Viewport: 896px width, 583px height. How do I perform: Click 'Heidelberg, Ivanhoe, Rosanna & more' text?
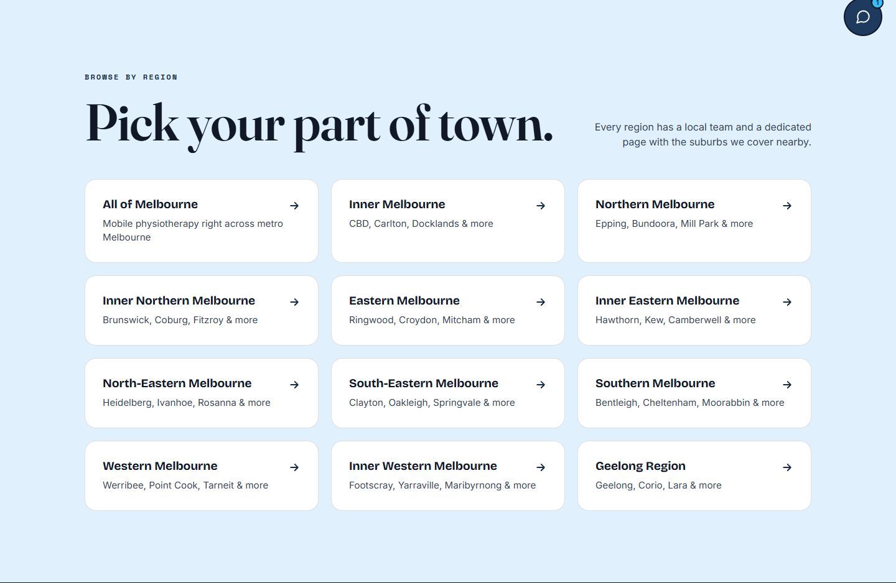pyautogui.click(x=187, y=403)
